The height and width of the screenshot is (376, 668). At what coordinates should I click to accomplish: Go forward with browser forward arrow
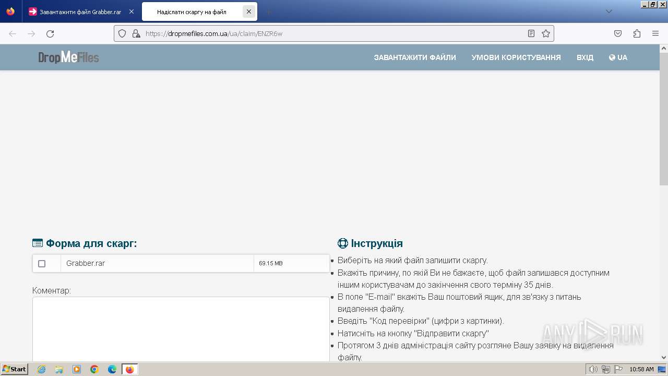pyautogui.click(x=31, y=33)
